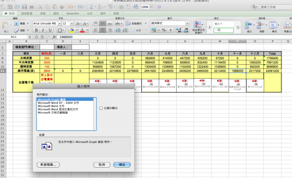This screenshot has width=292, height=178.
Task: Expand the font color dropdown arrow
Action: pos(88,30)
